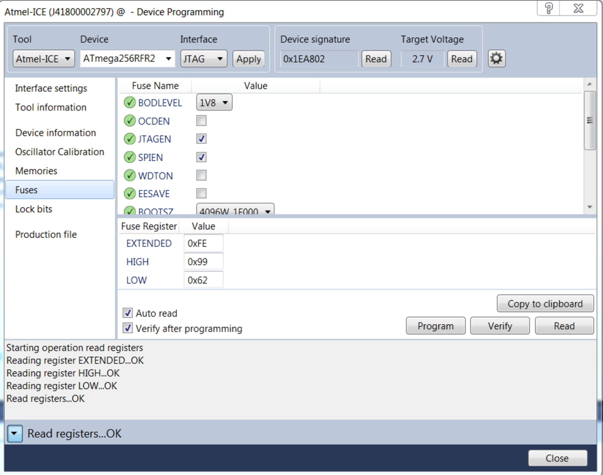This screenshot has height=475, width=603.
Task: Open the Device dropdown showing ATmega256RFR2
Action: (x=128, y=58)
